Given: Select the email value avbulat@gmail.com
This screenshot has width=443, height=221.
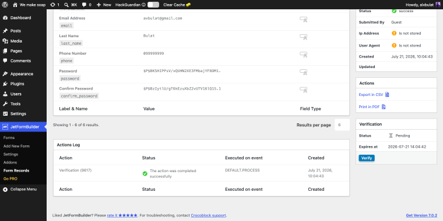Looking at the screenshot, I should tap(163, 18).
